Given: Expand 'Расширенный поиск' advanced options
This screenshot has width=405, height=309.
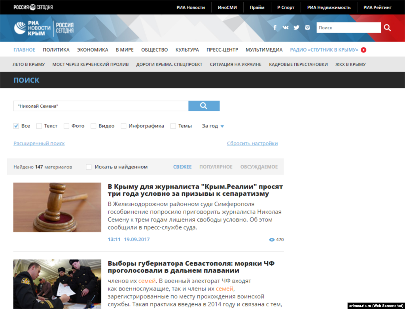Looking at the screenshot, I should [x=39, y=143].
